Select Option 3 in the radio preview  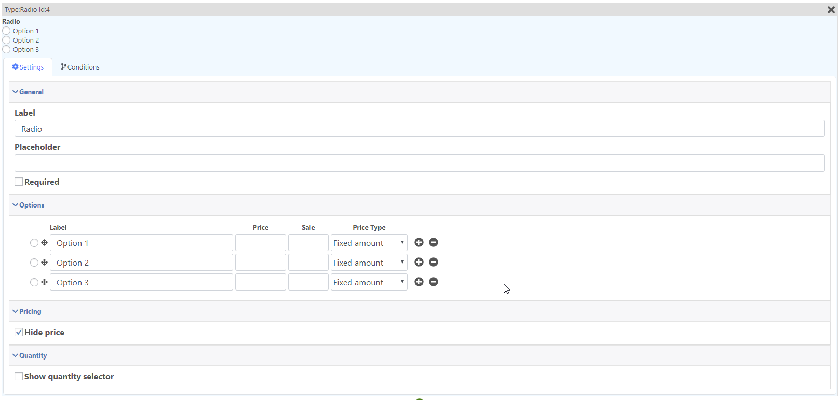6,50
